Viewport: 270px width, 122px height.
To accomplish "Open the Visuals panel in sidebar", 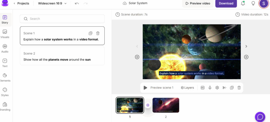I will 5,34.
